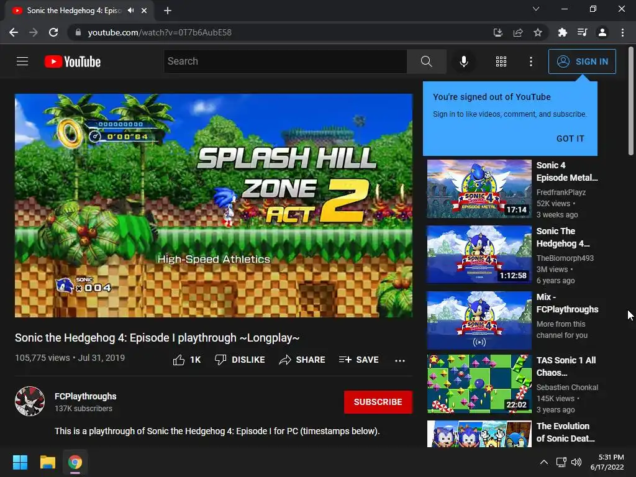This screenshot has width=636, height=477.
Task: Save the video to a playlist
Action: [358, 360]
